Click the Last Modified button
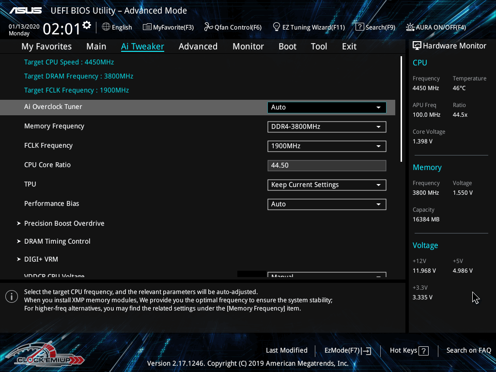Viewport: 496px width, 372px height. coord(286,351)
